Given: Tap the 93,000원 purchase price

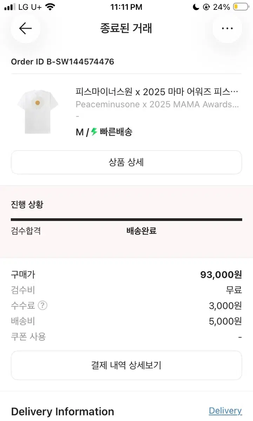Looking at the screenshot, I should tap(221, 275).
